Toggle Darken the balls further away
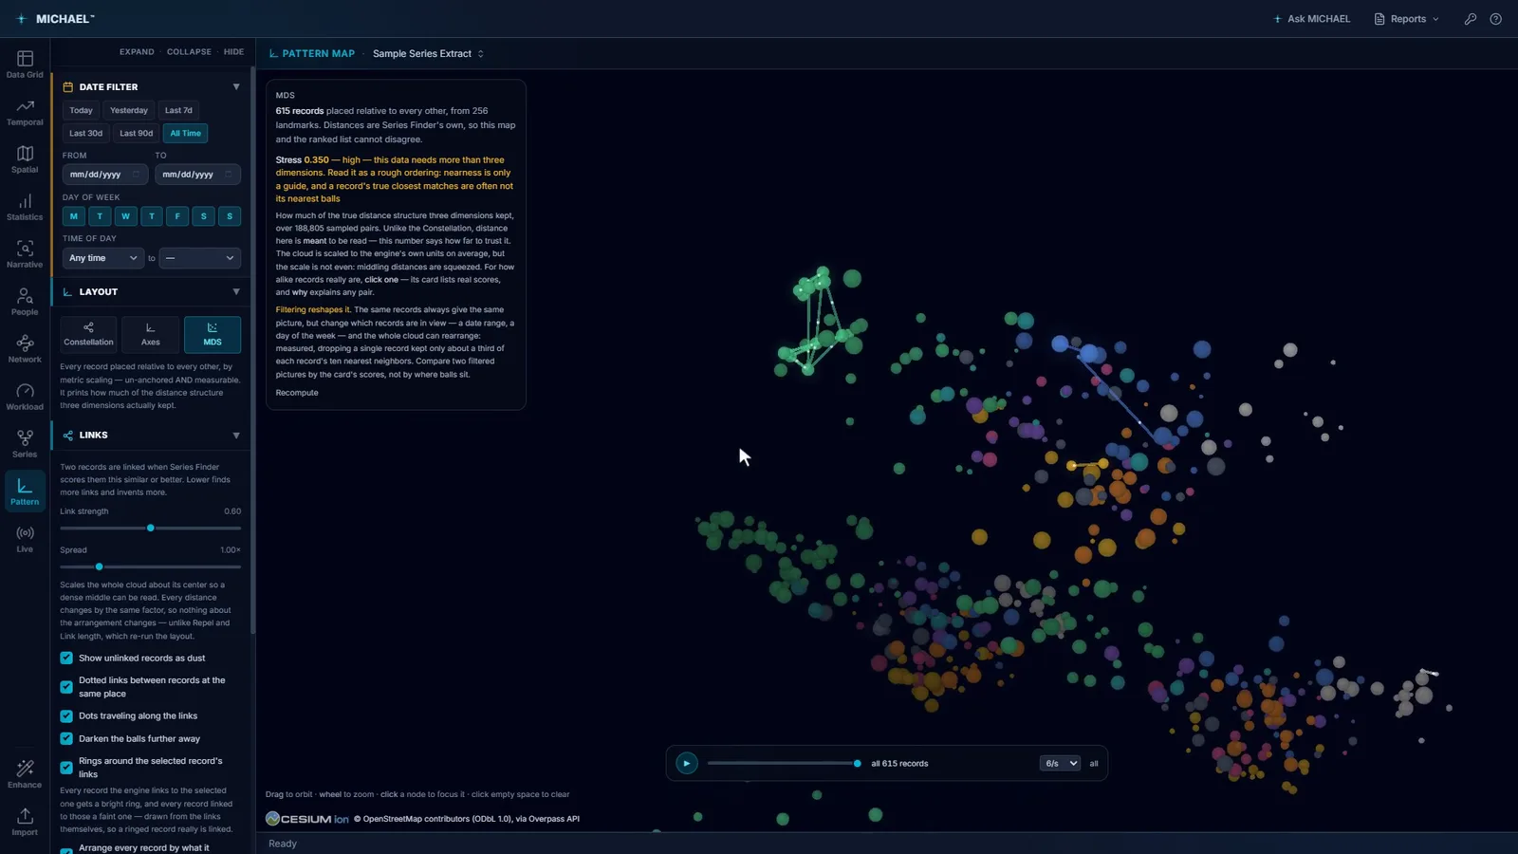The height and width of the screenshot is (854, 1518). click(66, 738)
